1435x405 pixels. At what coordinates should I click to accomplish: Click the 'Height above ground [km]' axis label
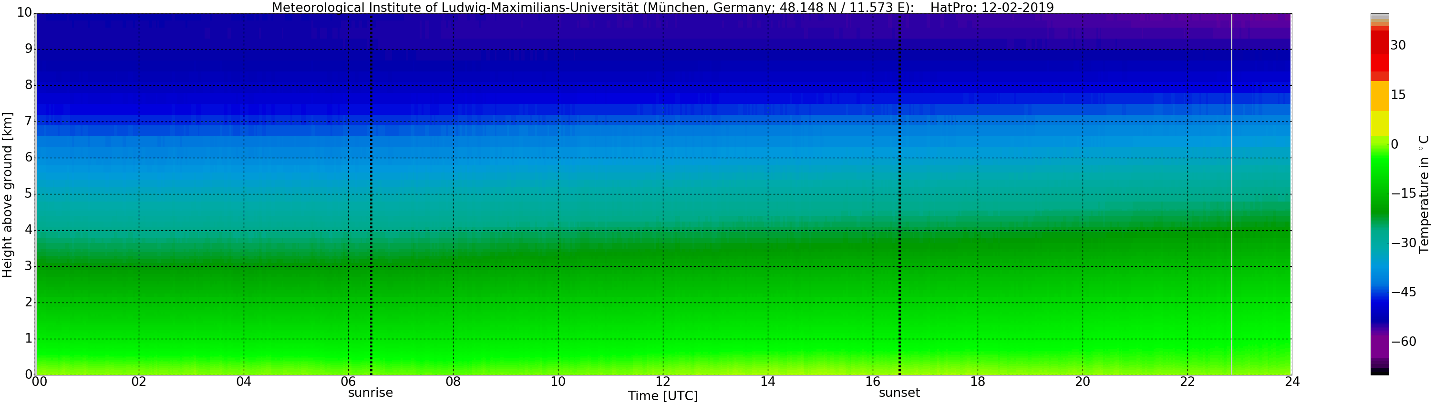pos(7,195)
